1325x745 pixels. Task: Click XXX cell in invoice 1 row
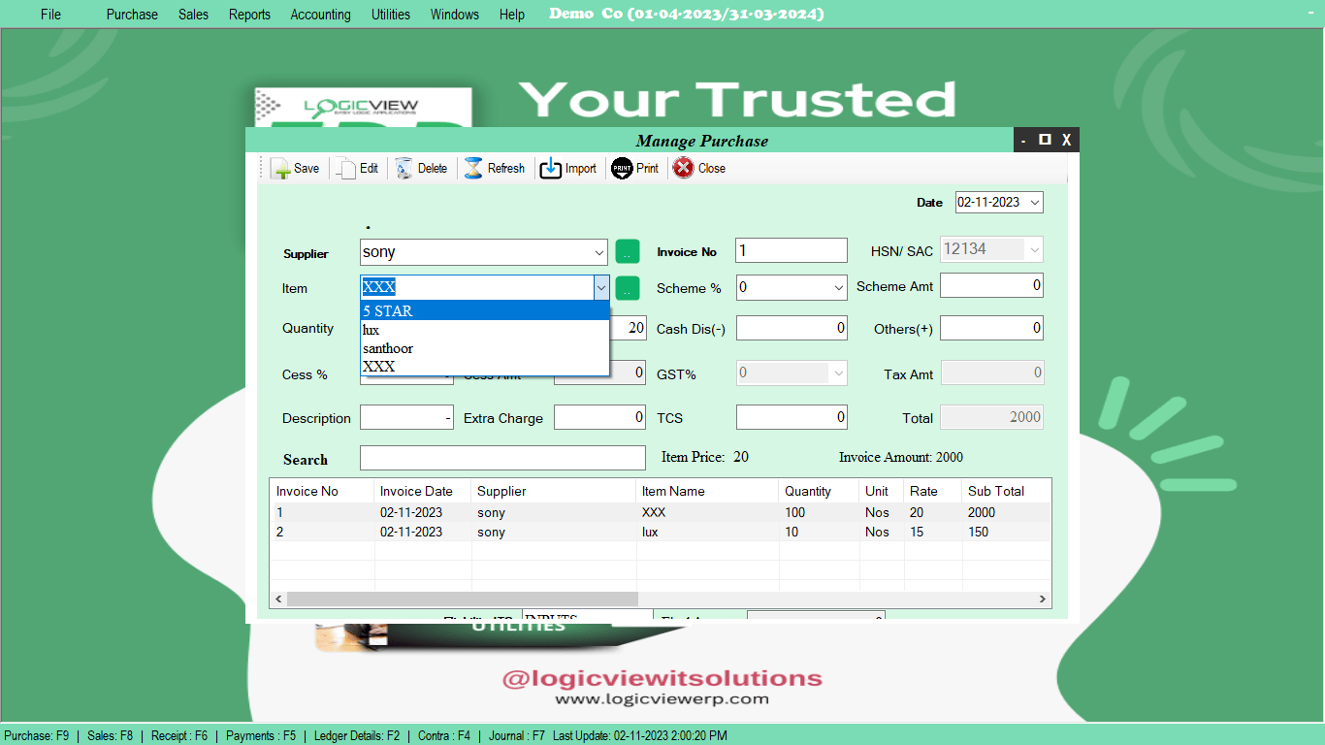point(708,512)
